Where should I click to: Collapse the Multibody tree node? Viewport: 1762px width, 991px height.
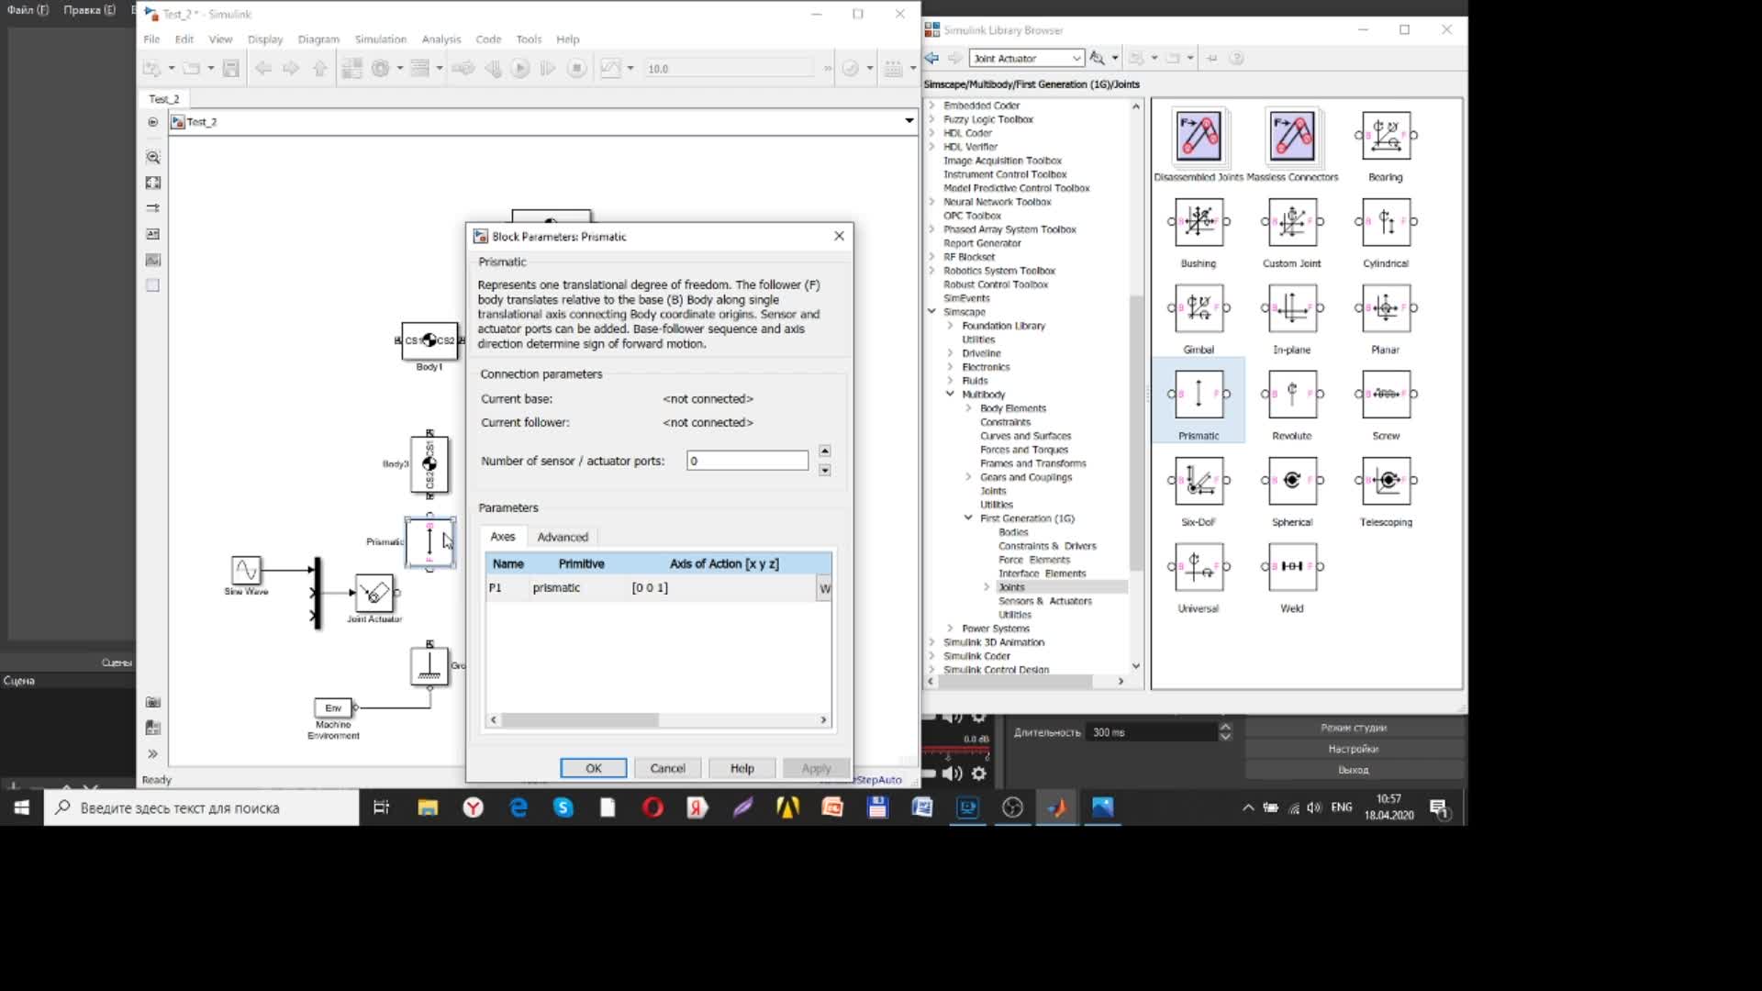click(951, 395)
